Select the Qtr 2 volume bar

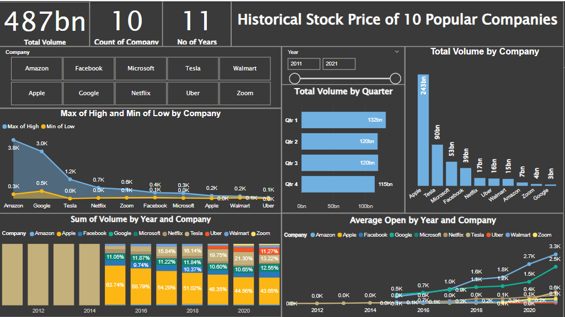point(339,141)
